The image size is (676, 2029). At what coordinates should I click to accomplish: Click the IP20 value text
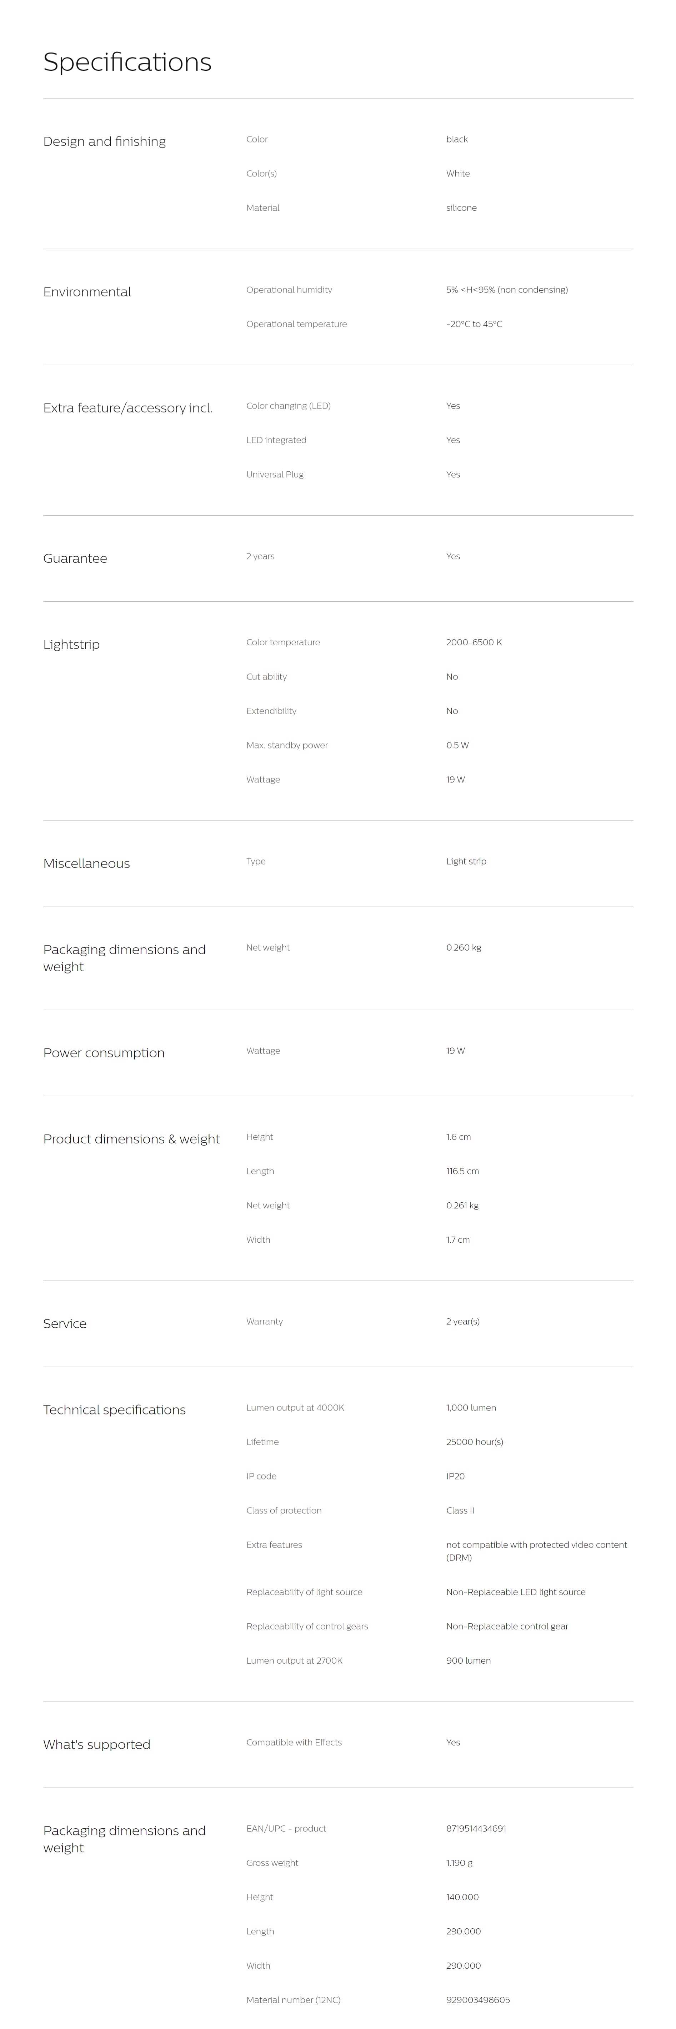coord(455,1476)
